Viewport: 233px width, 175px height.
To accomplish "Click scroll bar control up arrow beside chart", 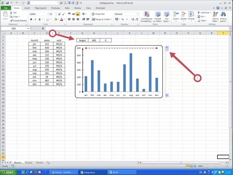I will click(x=166, y=47).
